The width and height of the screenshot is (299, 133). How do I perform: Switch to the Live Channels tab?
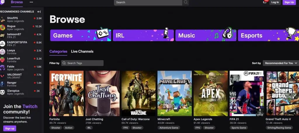click(82, 51)
